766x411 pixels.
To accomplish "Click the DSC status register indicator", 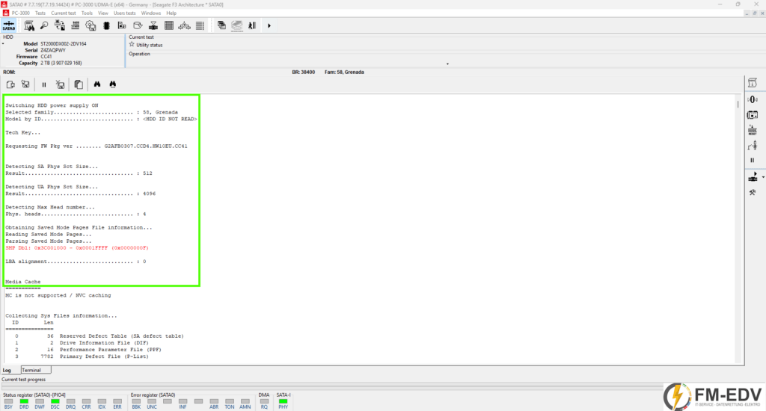I will (55, 401).
